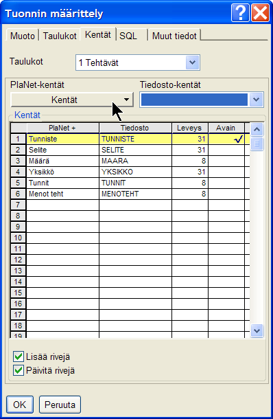This screenshot has width=273, height=419.
Task: Select the MENOTEHT cell in Tiedosto column
Action: click(x=135, y=194)
